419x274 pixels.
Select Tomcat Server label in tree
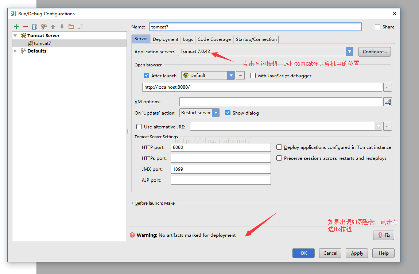(43, 35)
